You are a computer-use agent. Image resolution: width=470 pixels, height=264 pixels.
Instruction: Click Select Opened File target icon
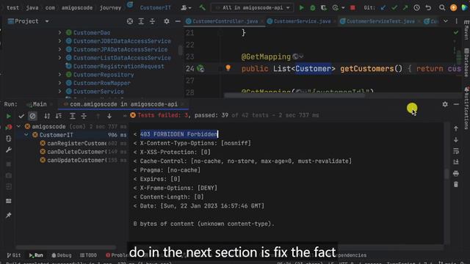click(130, 21)
